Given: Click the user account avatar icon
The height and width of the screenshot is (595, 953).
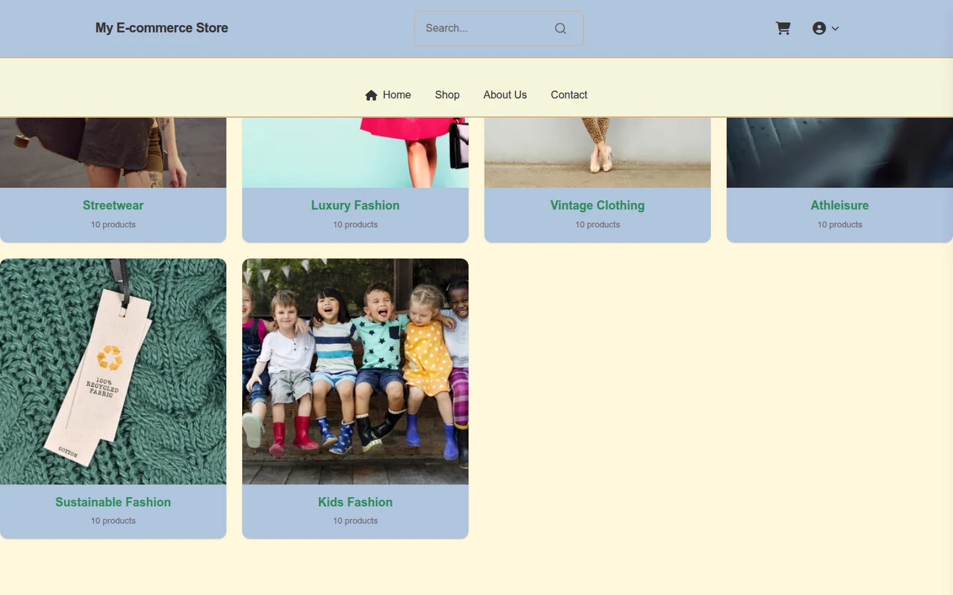Looking at the screenshot, I should click(x=819, y=28).
